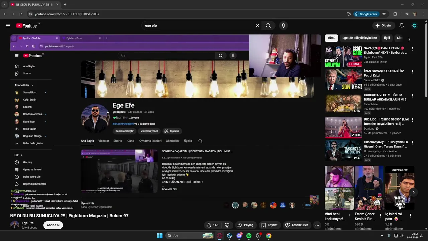Open options for 'Vlad beni korkutuyor' short
The width and height of the screenshot is (428, 241).
350,216
